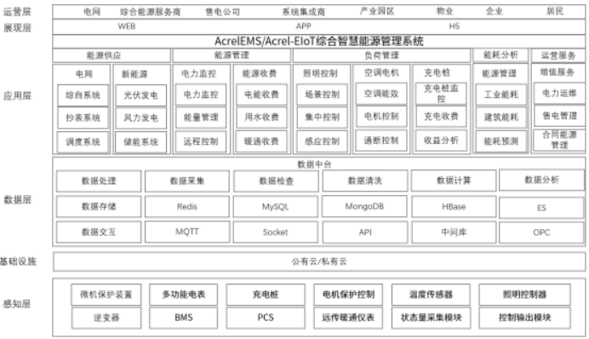Select the 产业园区 label

[x=377, y=11]
